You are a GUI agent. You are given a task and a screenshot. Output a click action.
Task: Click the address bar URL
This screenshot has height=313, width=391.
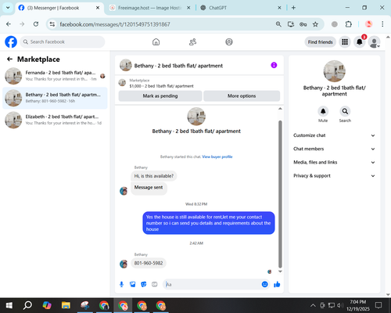115,24
